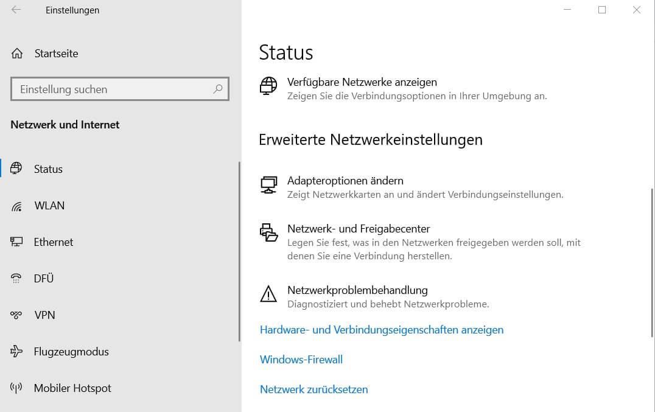Click the Netzwerk- und Freigabecenter icon

pos(269,234)
